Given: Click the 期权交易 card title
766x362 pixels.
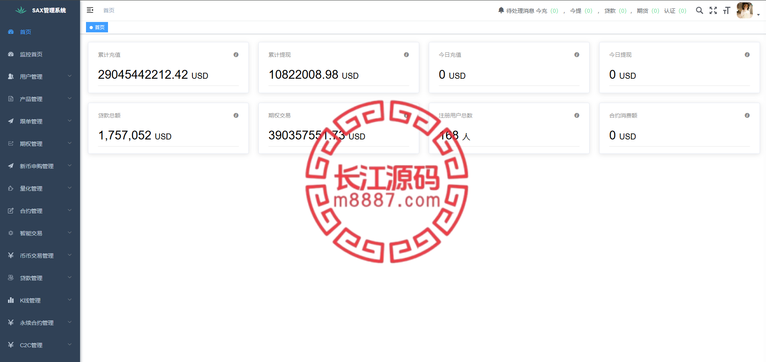Looking at the screenshot, I should point(280,115).
